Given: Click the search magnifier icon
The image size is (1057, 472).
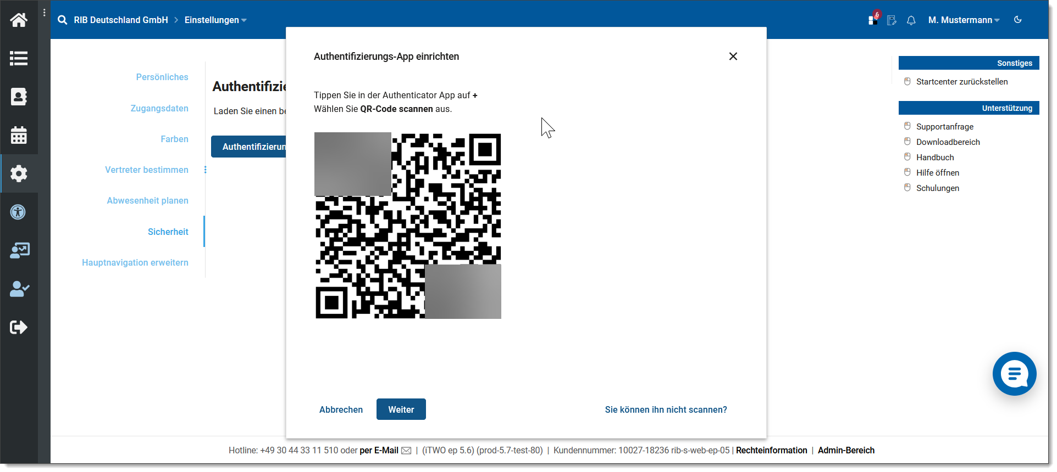Looking at the screenshot, I should (63, 20).
